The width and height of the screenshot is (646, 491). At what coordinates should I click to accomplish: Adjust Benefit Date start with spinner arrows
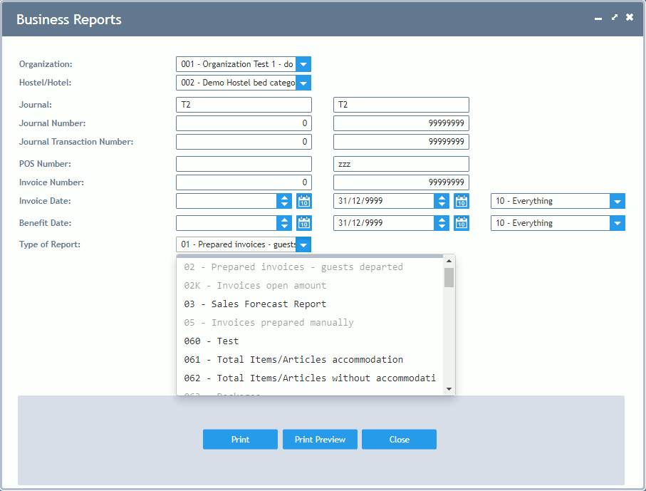click(x=284, y=223)
